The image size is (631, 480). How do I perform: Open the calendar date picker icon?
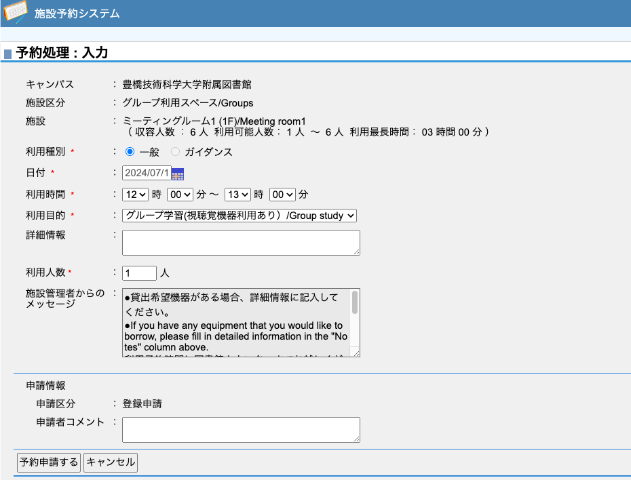tap(178, 174)
